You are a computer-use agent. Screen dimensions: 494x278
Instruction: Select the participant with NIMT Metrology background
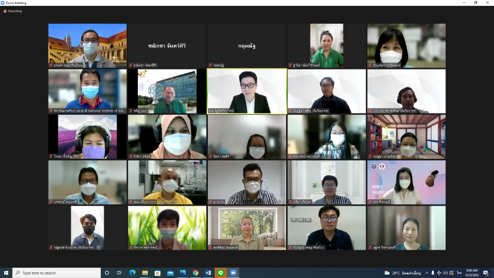coord(406,182)
